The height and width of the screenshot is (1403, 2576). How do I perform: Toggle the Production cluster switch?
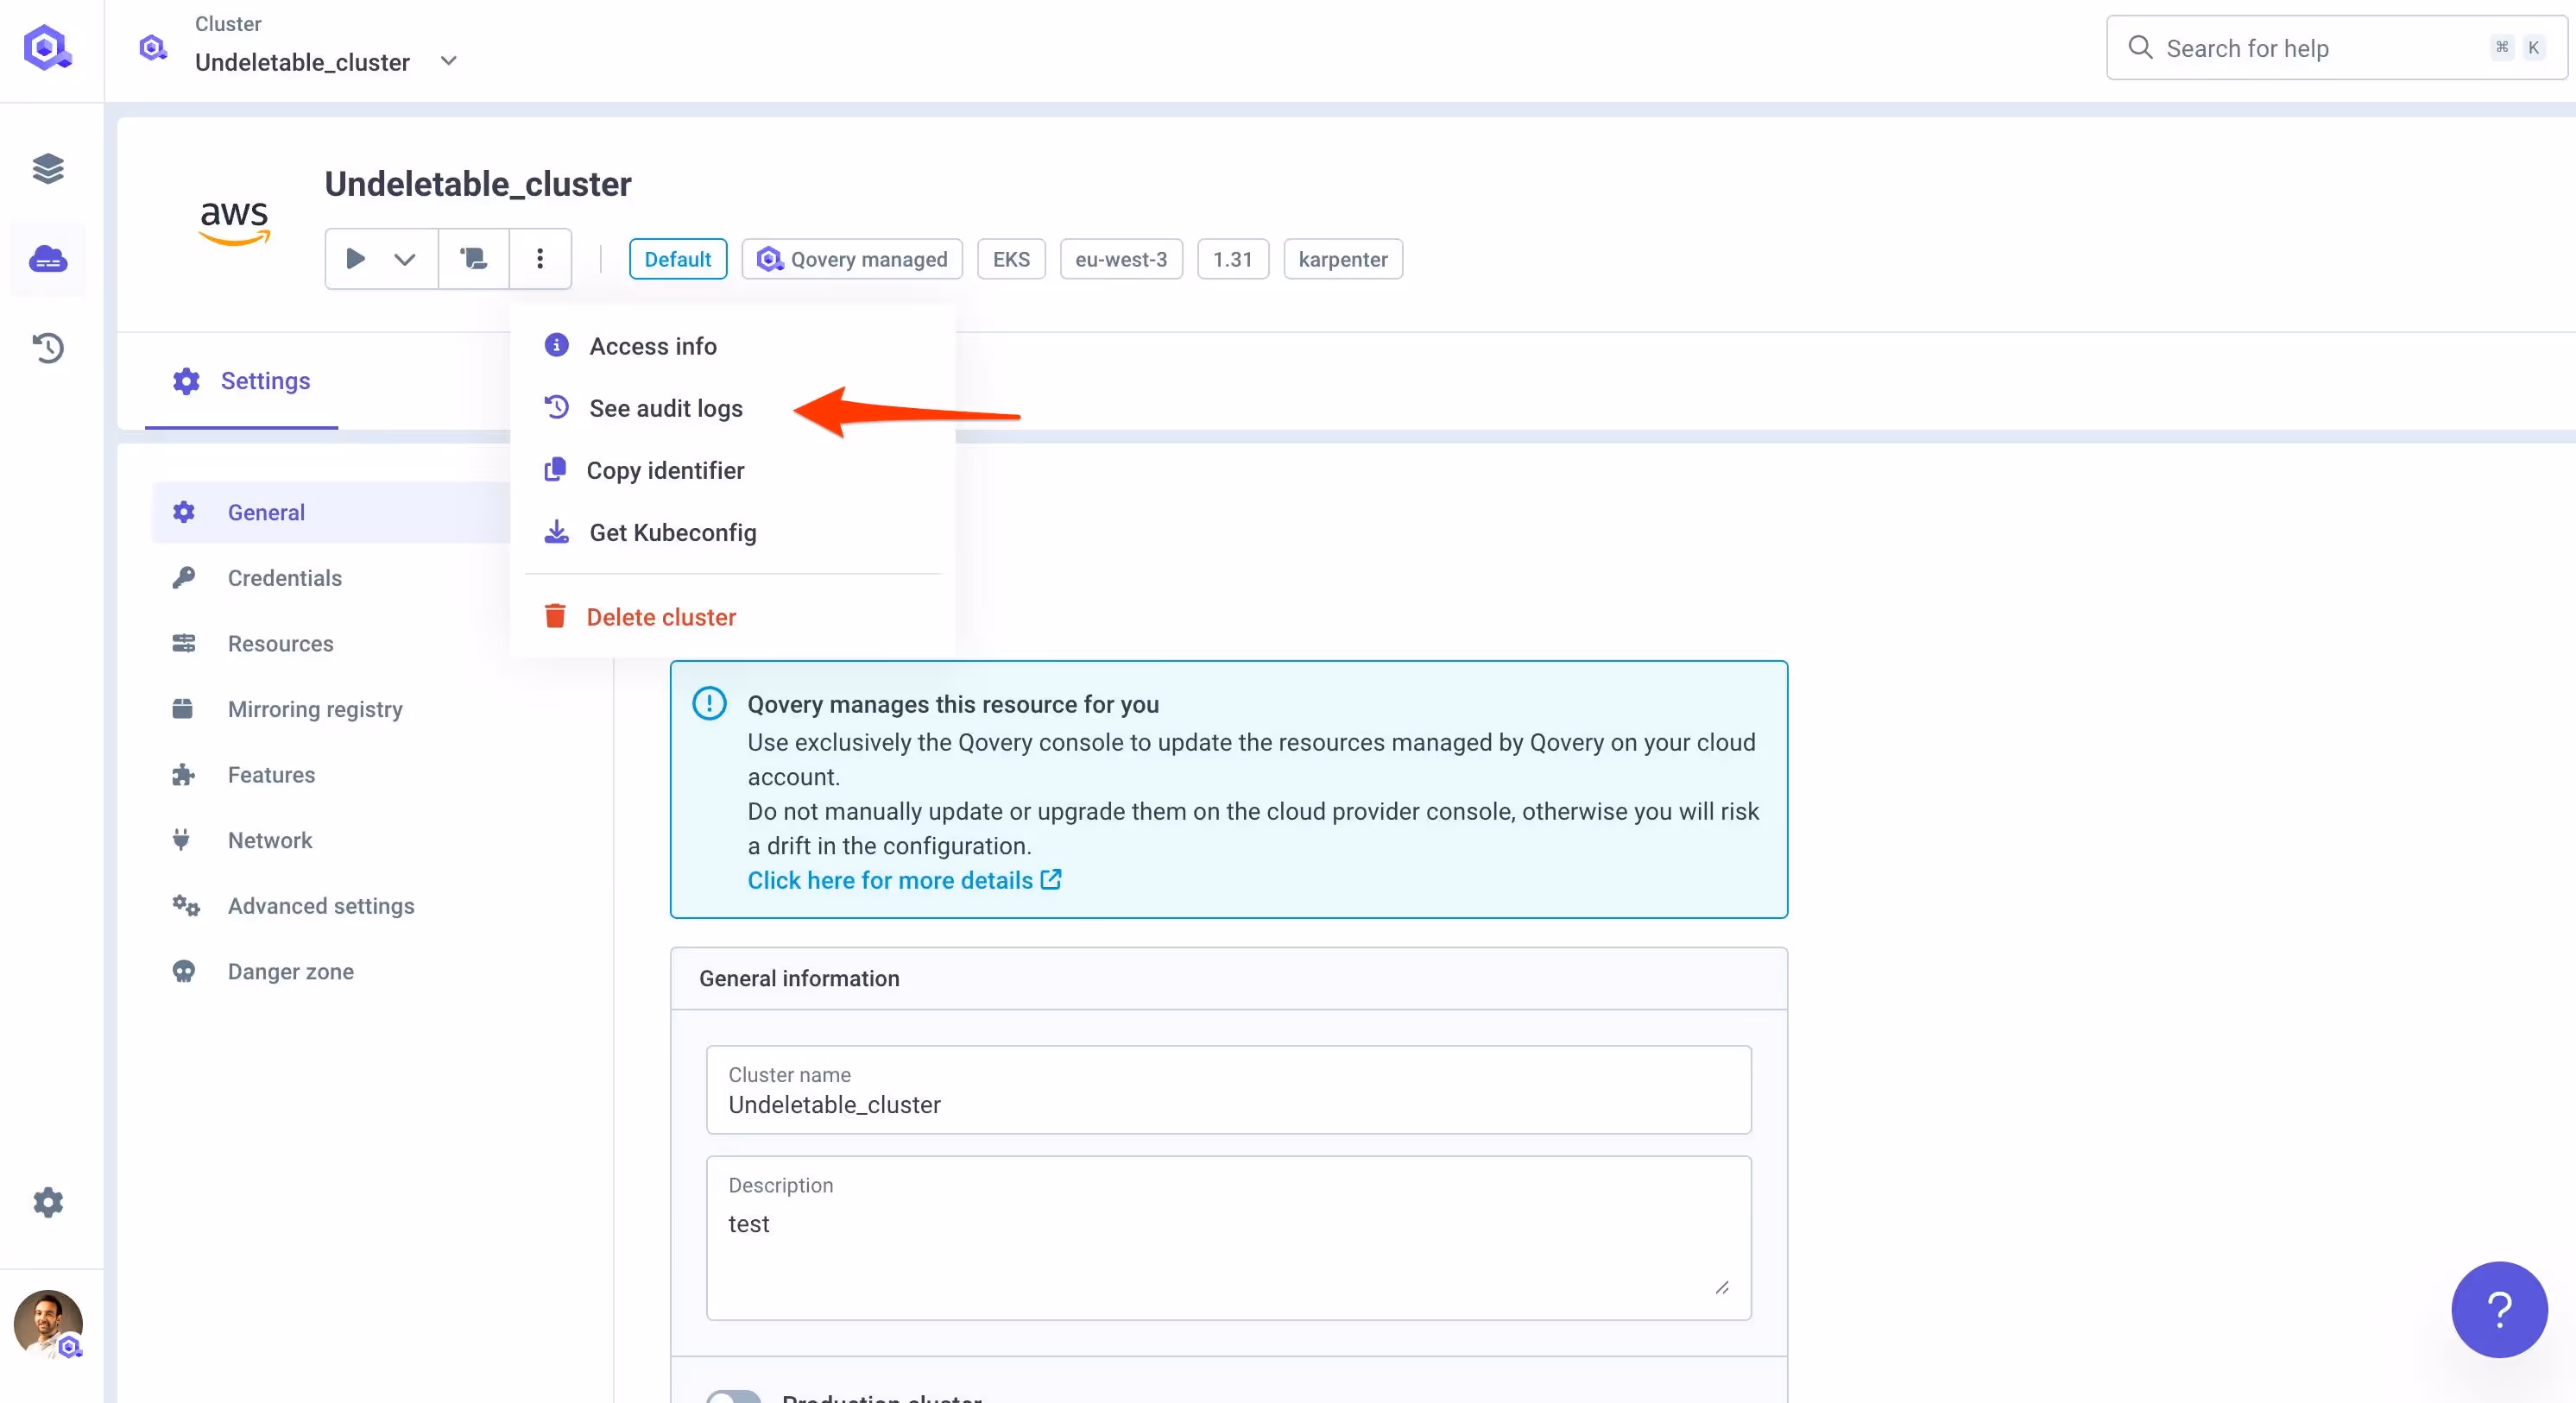click(735, 1397)
